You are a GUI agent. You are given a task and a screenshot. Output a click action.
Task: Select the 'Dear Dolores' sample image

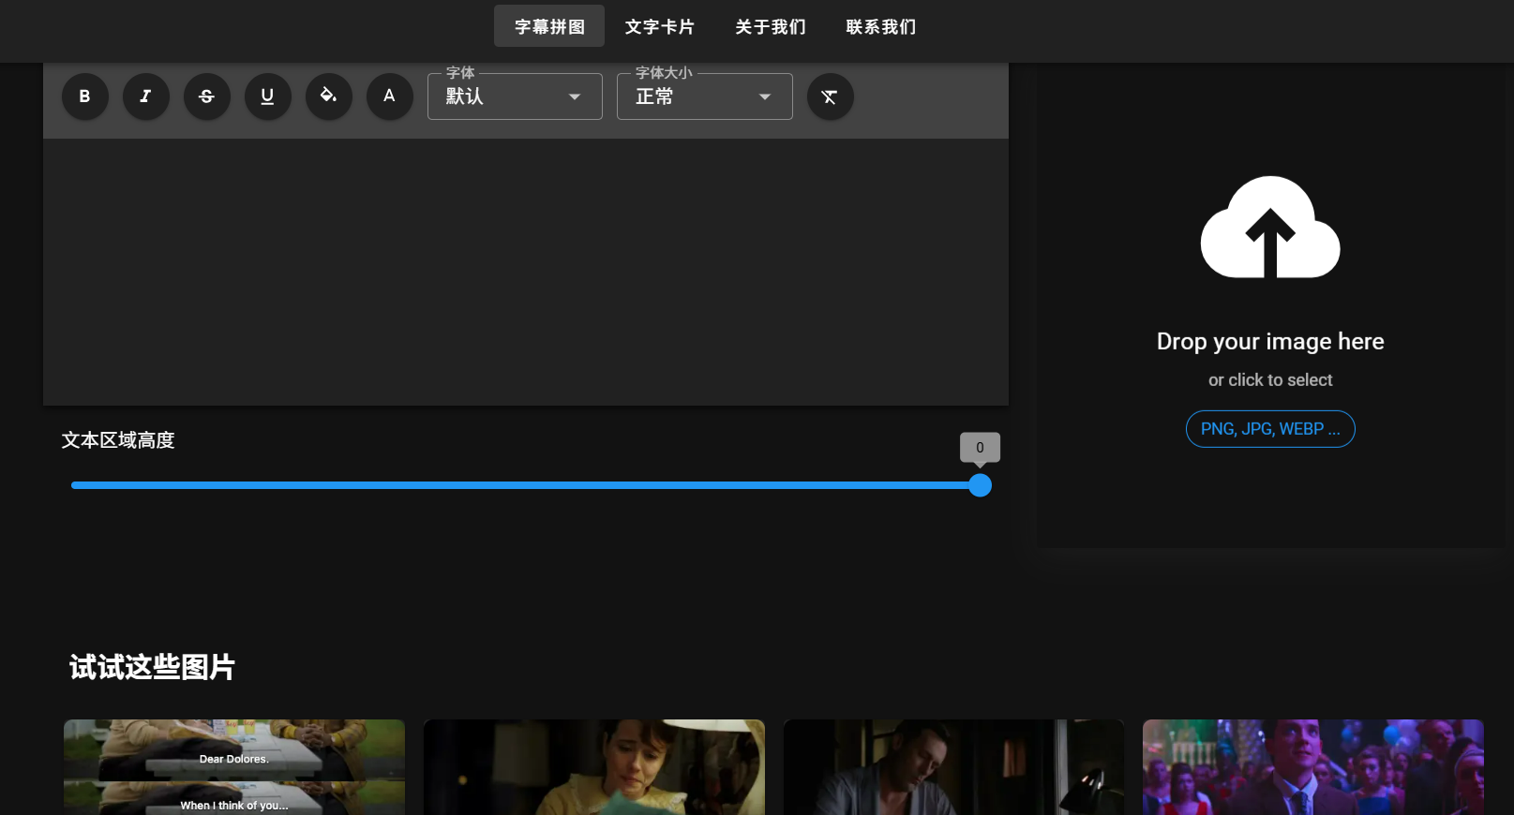pyautogui.click(x=234, y=766)
